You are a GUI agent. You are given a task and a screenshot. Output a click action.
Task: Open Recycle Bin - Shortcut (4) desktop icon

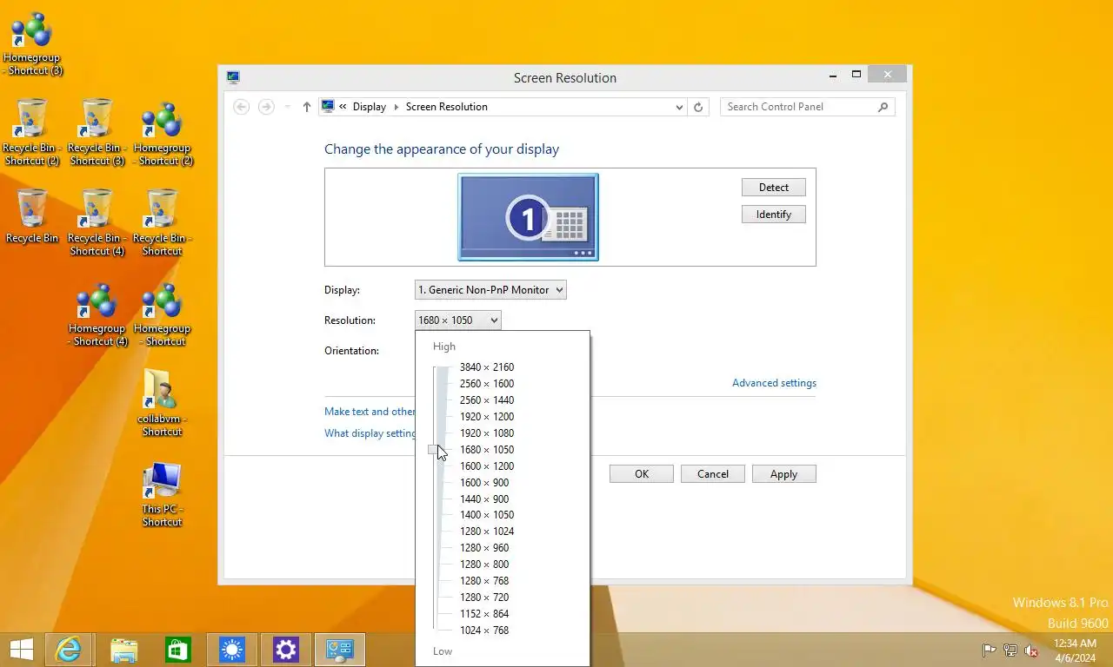tap(97, 222)
